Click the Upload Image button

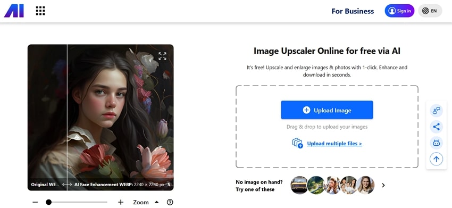327,110
